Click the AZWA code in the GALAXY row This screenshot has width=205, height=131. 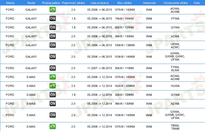pos(175,36)
